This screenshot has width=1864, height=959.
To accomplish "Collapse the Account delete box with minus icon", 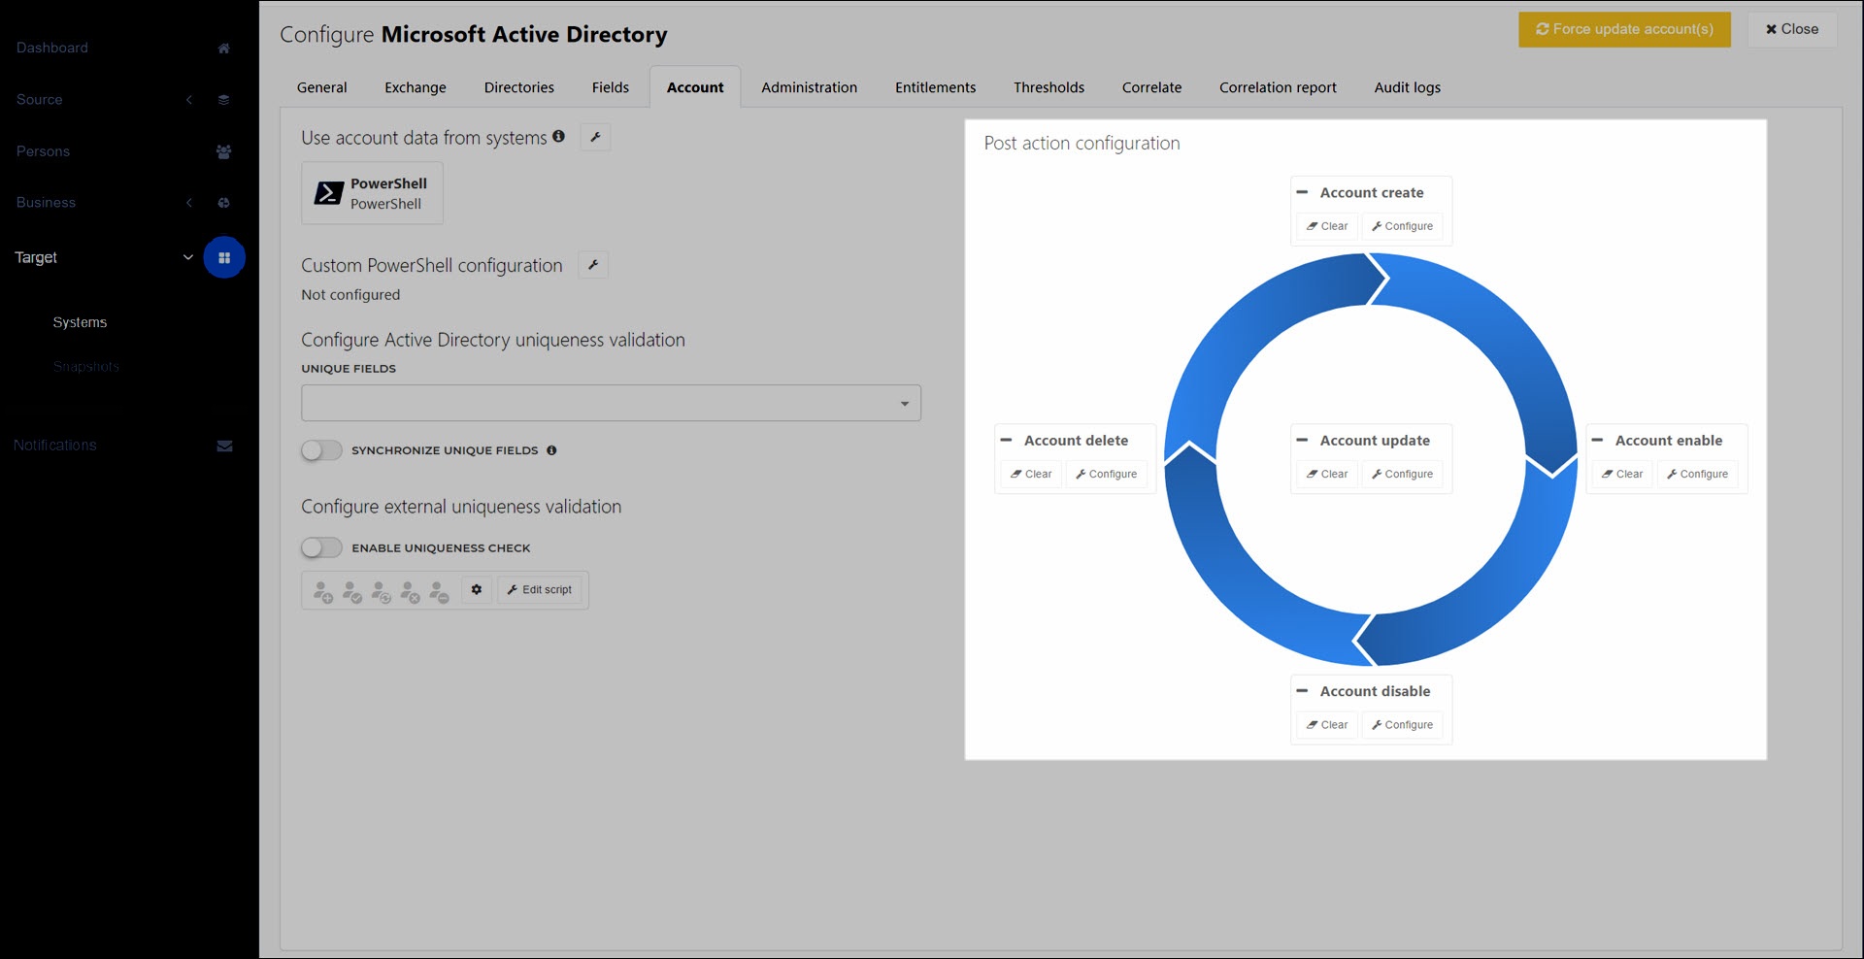I will [1007, 440].
